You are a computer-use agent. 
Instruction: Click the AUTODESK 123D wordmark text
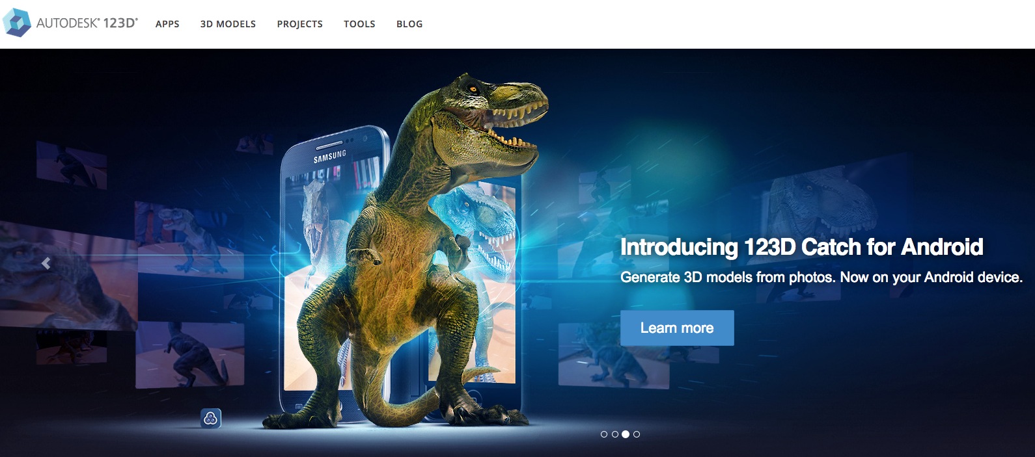coord(87,23)
